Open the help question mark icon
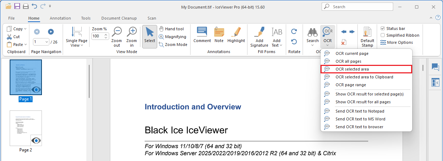Viewport: 443px width, 161px height. [x=438, y=17]
